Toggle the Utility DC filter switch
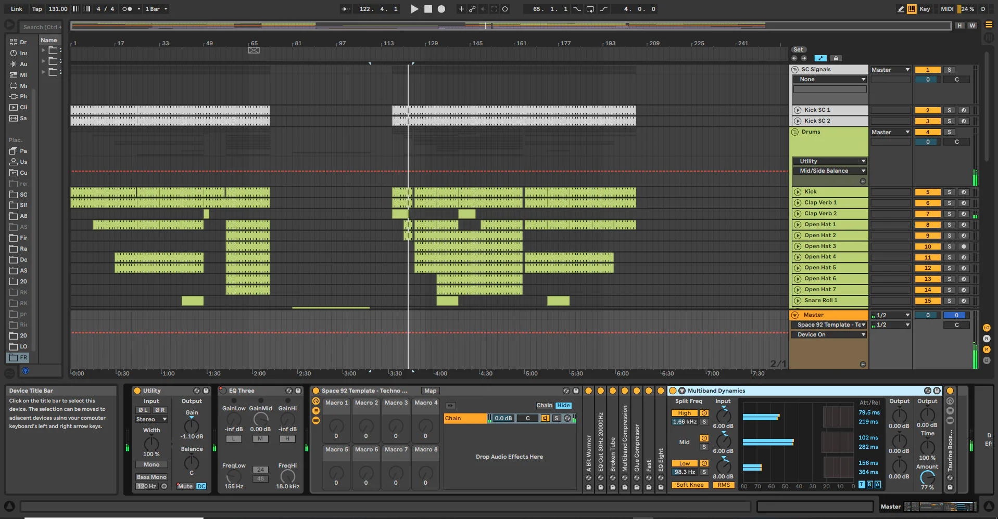The image size is (998, 519). tap(201, 486)
